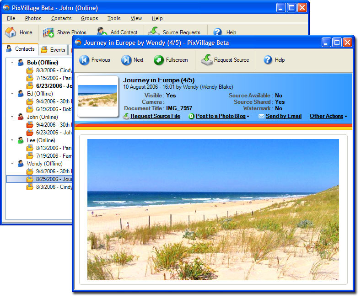
Task: Click the Bob (Offline) contact avatar icon
Action: (21, 63)
